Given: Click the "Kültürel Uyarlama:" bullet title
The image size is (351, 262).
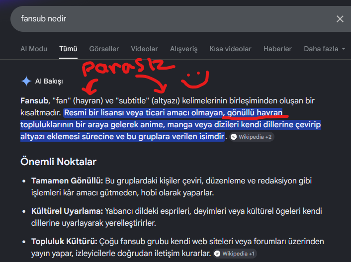Looking at the screenshot, I should pyautogui.click(x=67, y=211).
